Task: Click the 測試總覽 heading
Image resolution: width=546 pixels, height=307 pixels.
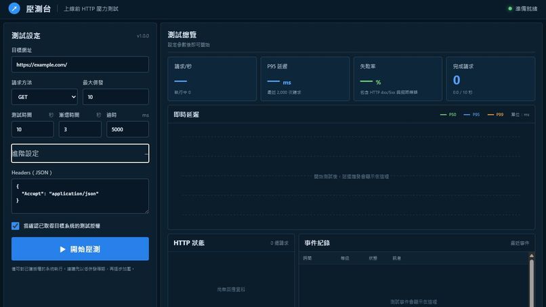Action: pos(182,35)
